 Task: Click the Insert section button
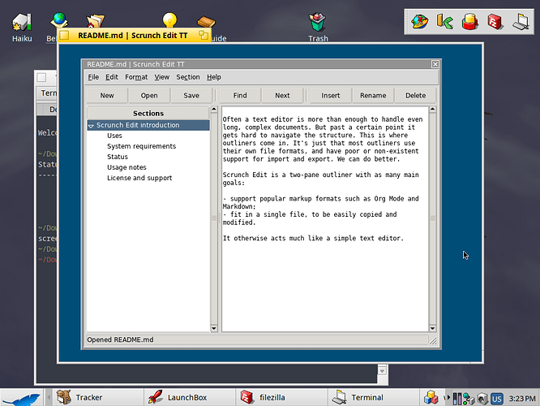(331, 95)
